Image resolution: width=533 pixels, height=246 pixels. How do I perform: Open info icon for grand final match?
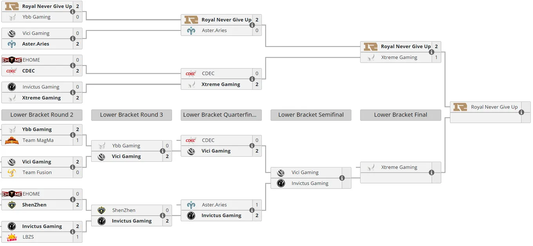pyautogui.click(x=521, y=112)
